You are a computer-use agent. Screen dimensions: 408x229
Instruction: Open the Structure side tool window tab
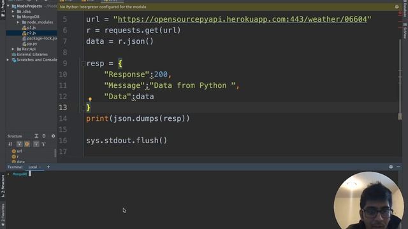pos(3,186)
